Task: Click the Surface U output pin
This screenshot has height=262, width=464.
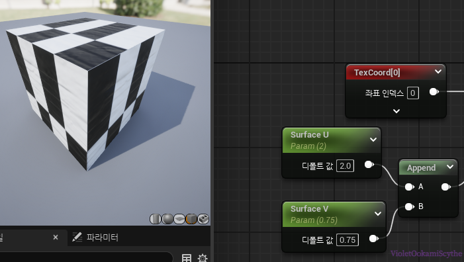Action: 369,165
